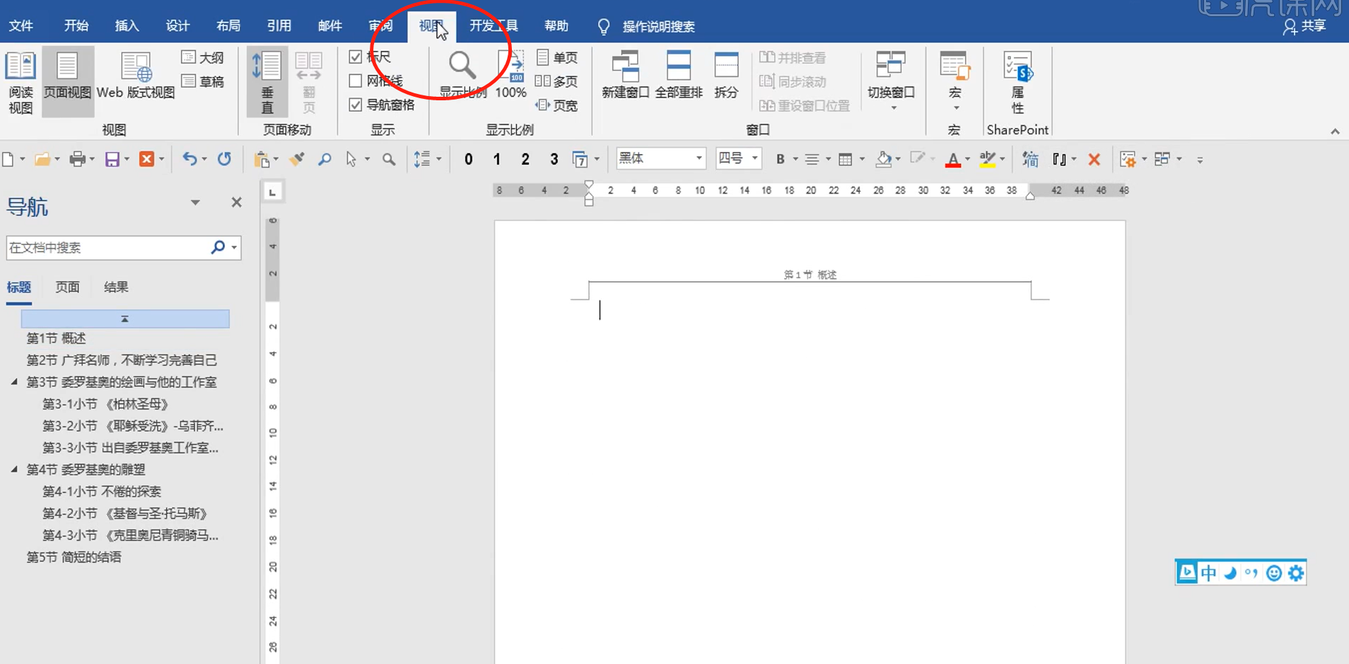Open the 四号 font size dropdown
This screenshot has height=664, width=1349.
755,158
